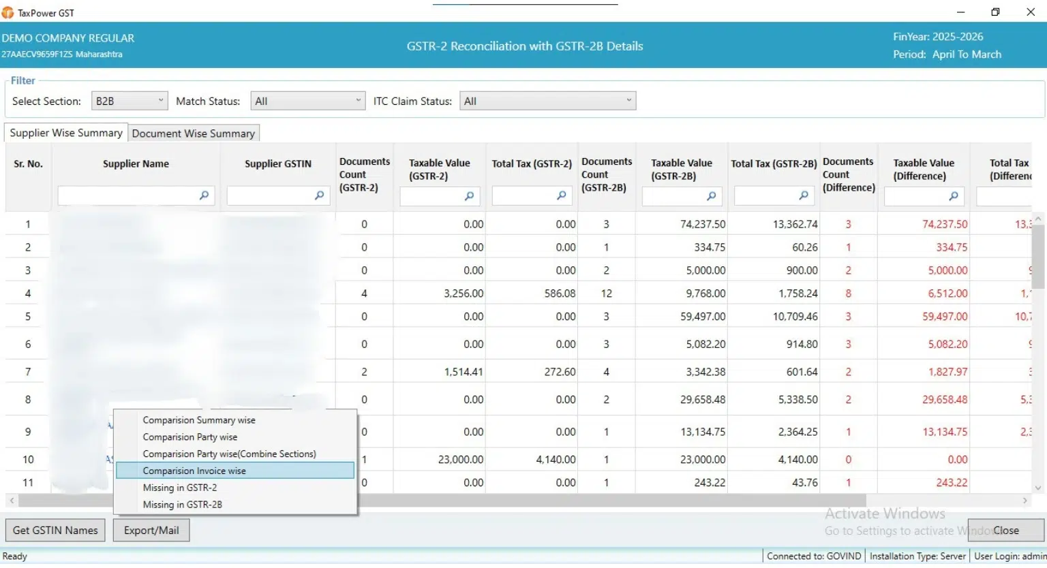Click the 13,362.74 Total Tax (GSTR-2B) cell
This screenshot has width=1047, height=568.
point(774,224)
